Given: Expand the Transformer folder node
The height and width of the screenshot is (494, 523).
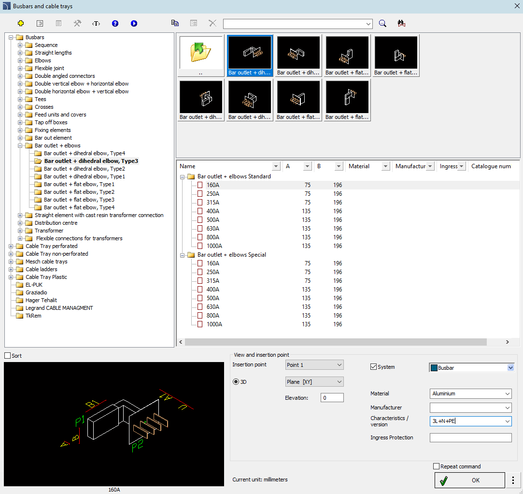Looking at the screenshot, I should coord(20,231).
